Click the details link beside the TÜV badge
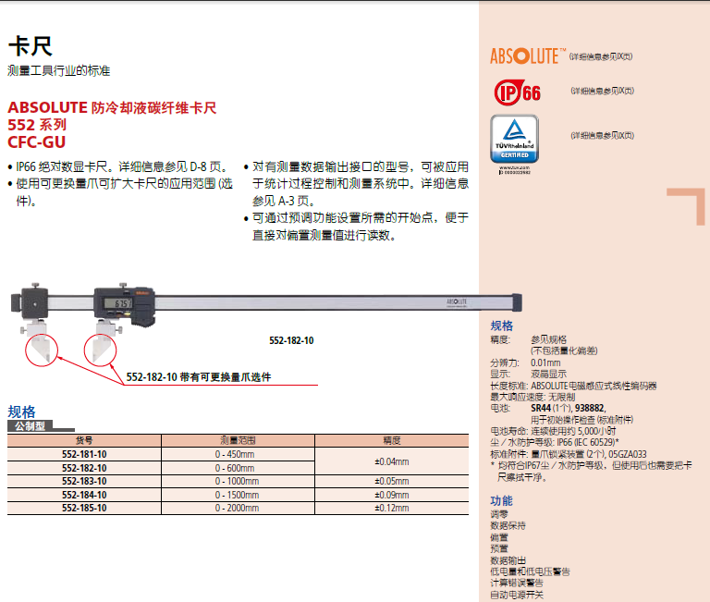The height and width of the screenshot is (602, 710). click(x=601, y=135)
